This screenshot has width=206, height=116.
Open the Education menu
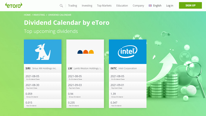[122, 6]
